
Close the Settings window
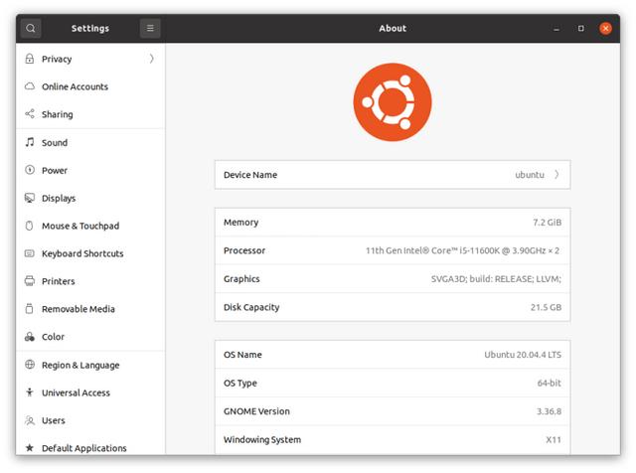[x=605, y=29]
